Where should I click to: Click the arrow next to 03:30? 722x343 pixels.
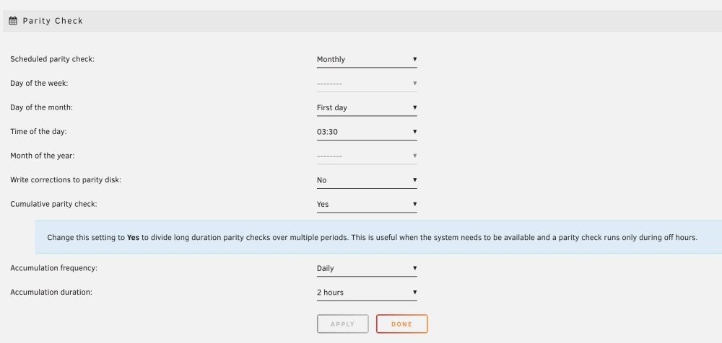(414, 131)
